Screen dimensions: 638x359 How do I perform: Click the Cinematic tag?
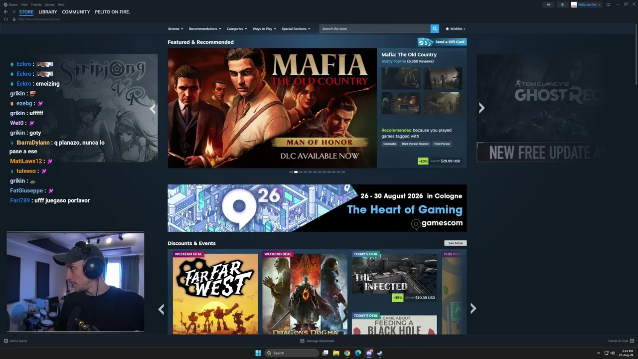point(390,144)
